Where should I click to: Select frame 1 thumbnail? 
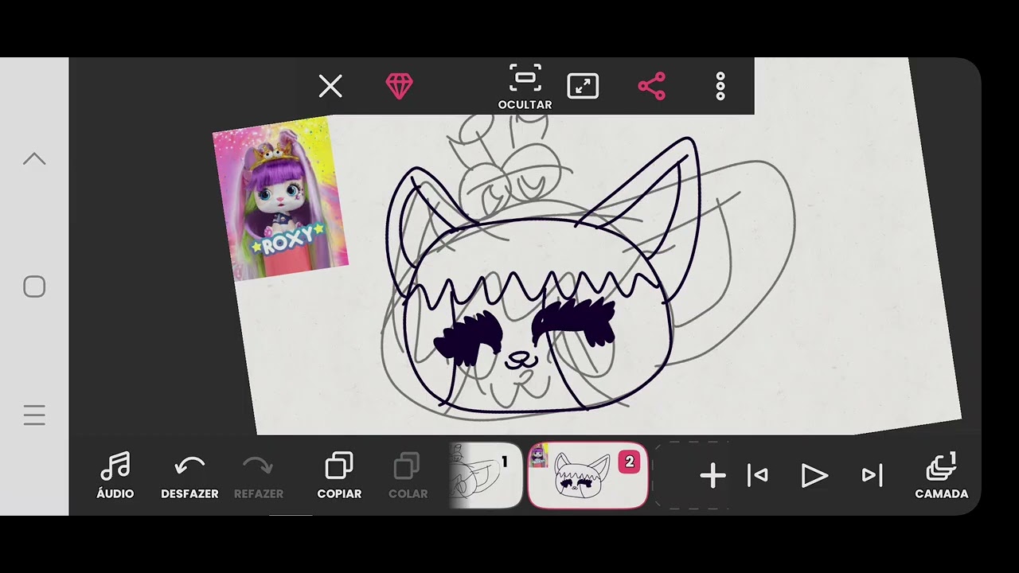[x=486, y=475]
